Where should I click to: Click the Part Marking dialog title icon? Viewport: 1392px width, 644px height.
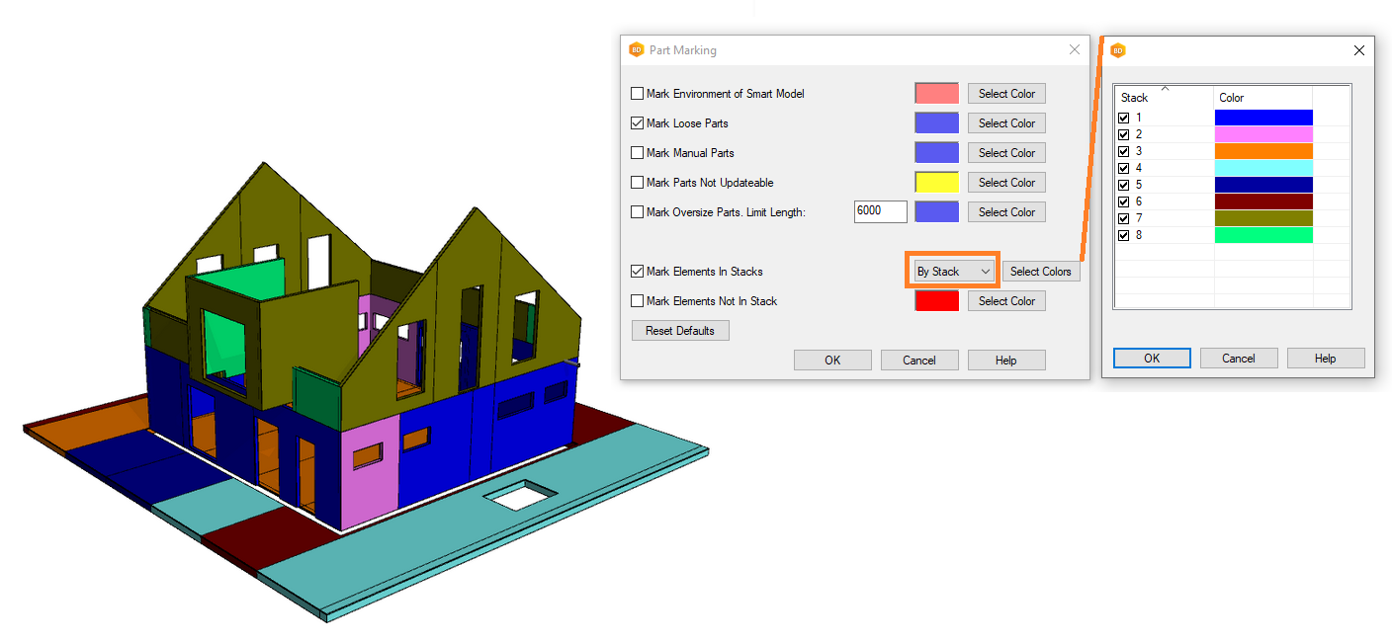point(636,50)
